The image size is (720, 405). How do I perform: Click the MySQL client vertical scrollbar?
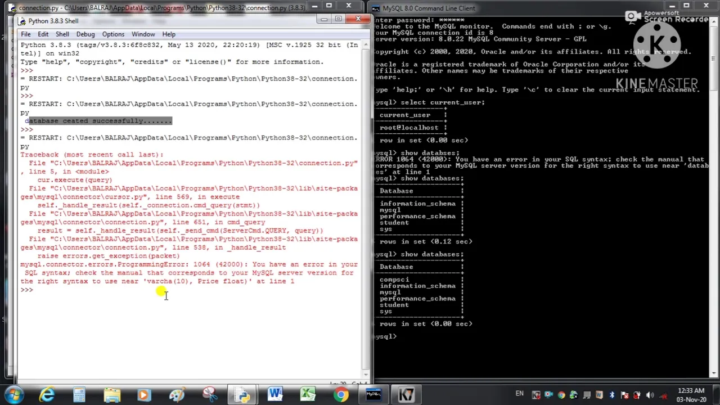[714, 196]
